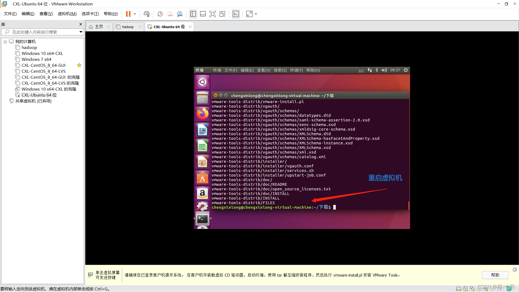Launch Firefox from Ubuntu launcher
The height and width of the screenshot is (292, 519).
coord(202,114)
